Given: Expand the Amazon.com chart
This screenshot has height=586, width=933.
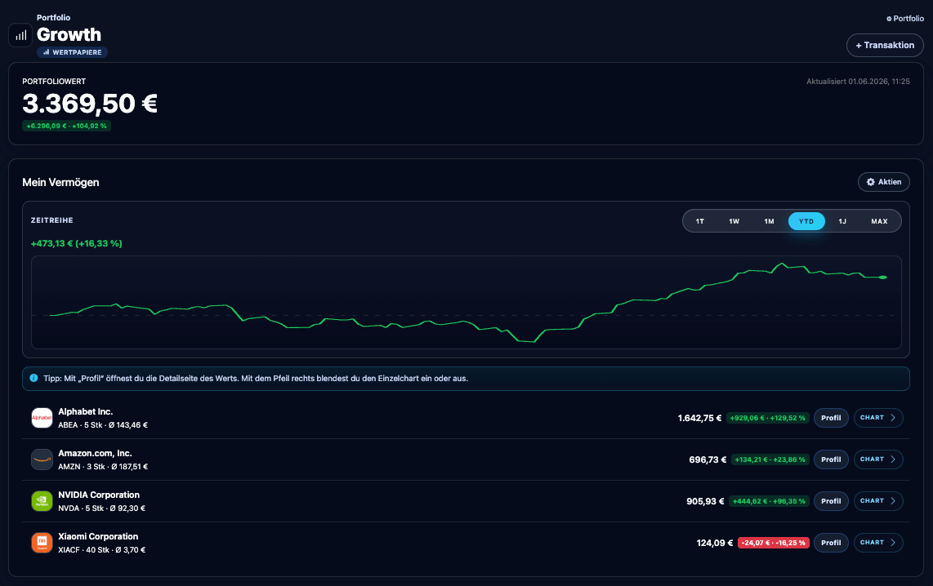Looking at the screenshot, I should click(x=878, y=459).
